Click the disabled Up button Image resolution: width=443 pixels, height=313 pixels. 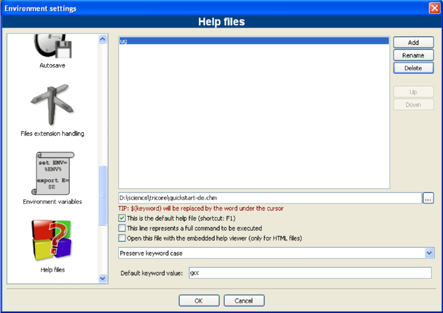click(x=413, y=92)
